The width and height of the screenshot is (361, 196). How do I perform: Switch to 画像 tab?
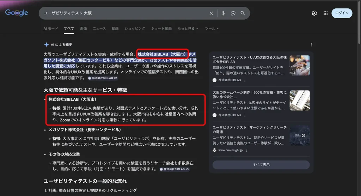coord(83,29)
